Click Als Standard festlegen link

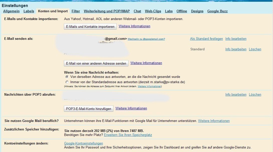point(206,39)
